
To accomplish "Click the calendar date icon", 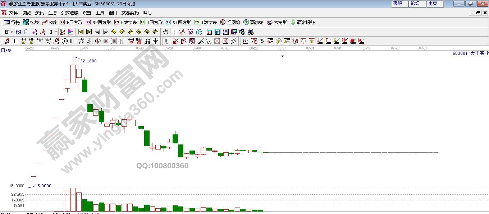I will 209,32.
